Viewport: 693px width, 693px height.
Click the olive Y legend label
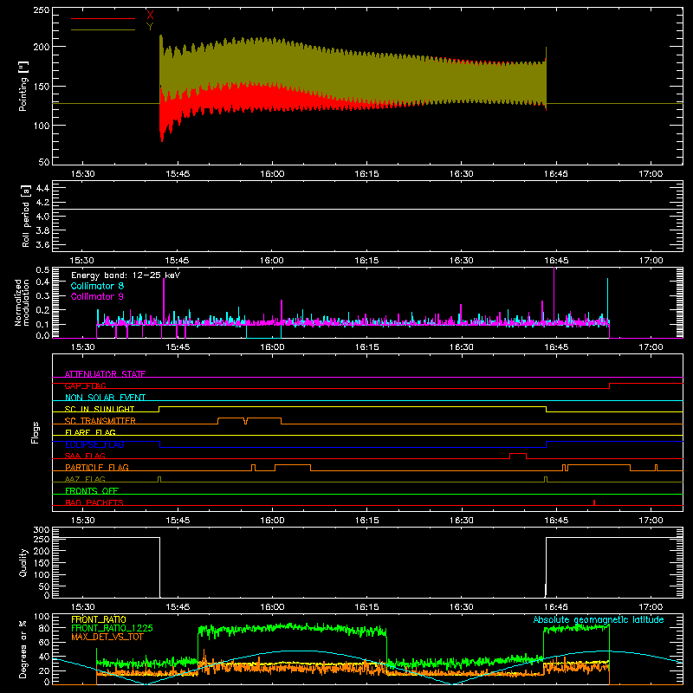(150, 27)
